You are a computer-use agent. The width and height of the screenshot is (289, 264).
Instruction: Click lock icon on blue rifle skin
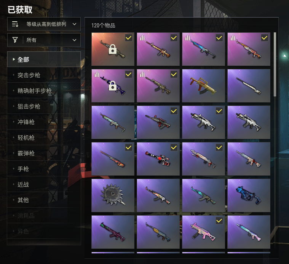(113, 86)
